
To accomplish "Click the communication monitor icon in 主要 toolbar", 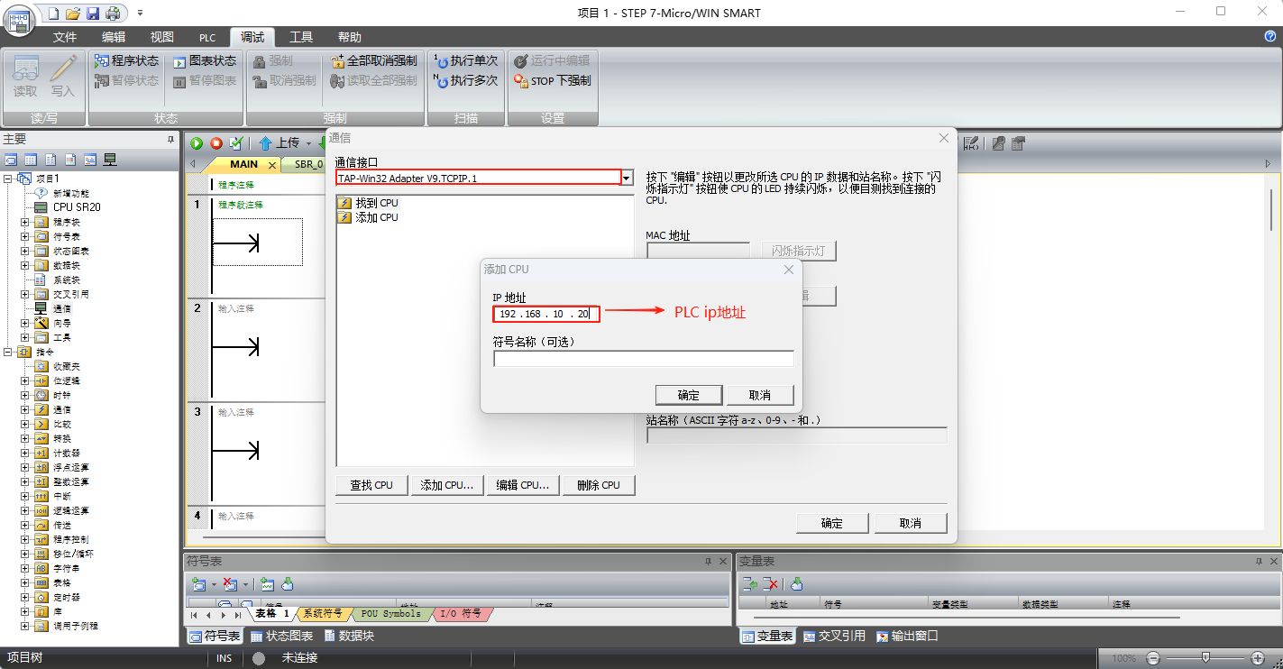I will coord(110,160).
